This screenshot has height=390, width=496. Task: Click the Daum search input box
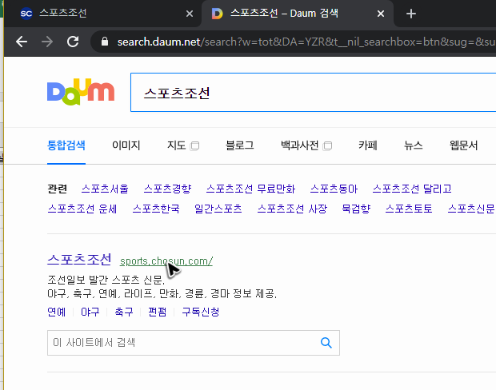[x=313, y=92]
